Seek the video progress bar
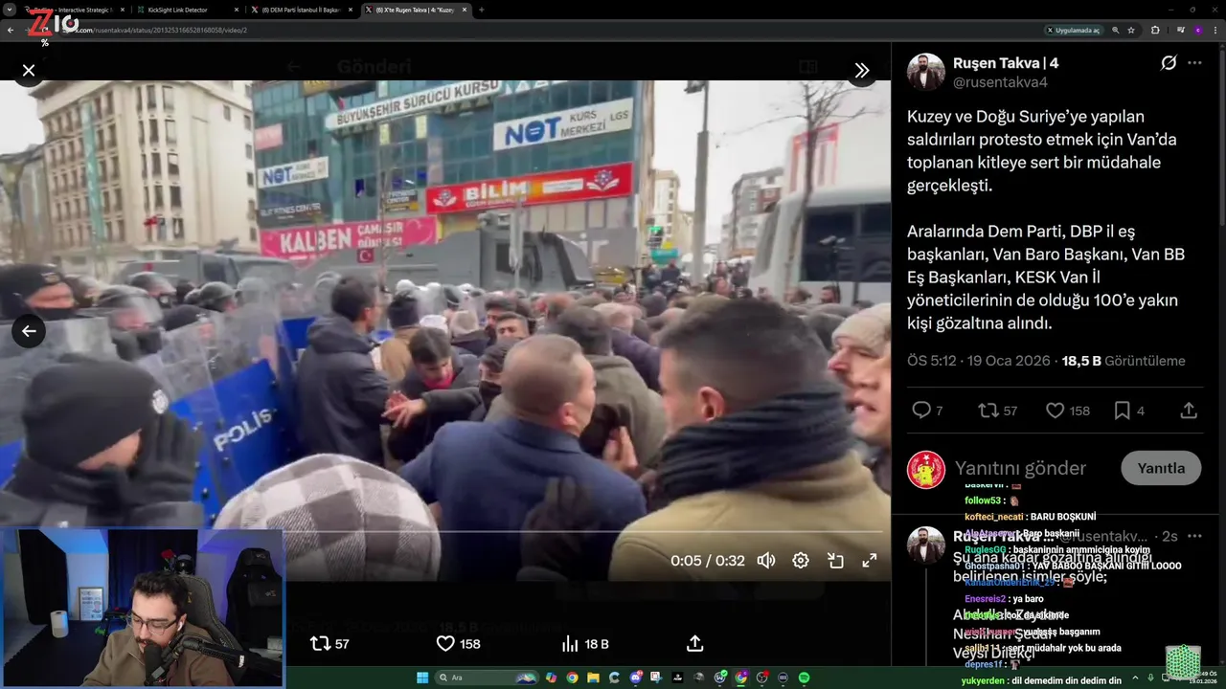 (443, 531)
